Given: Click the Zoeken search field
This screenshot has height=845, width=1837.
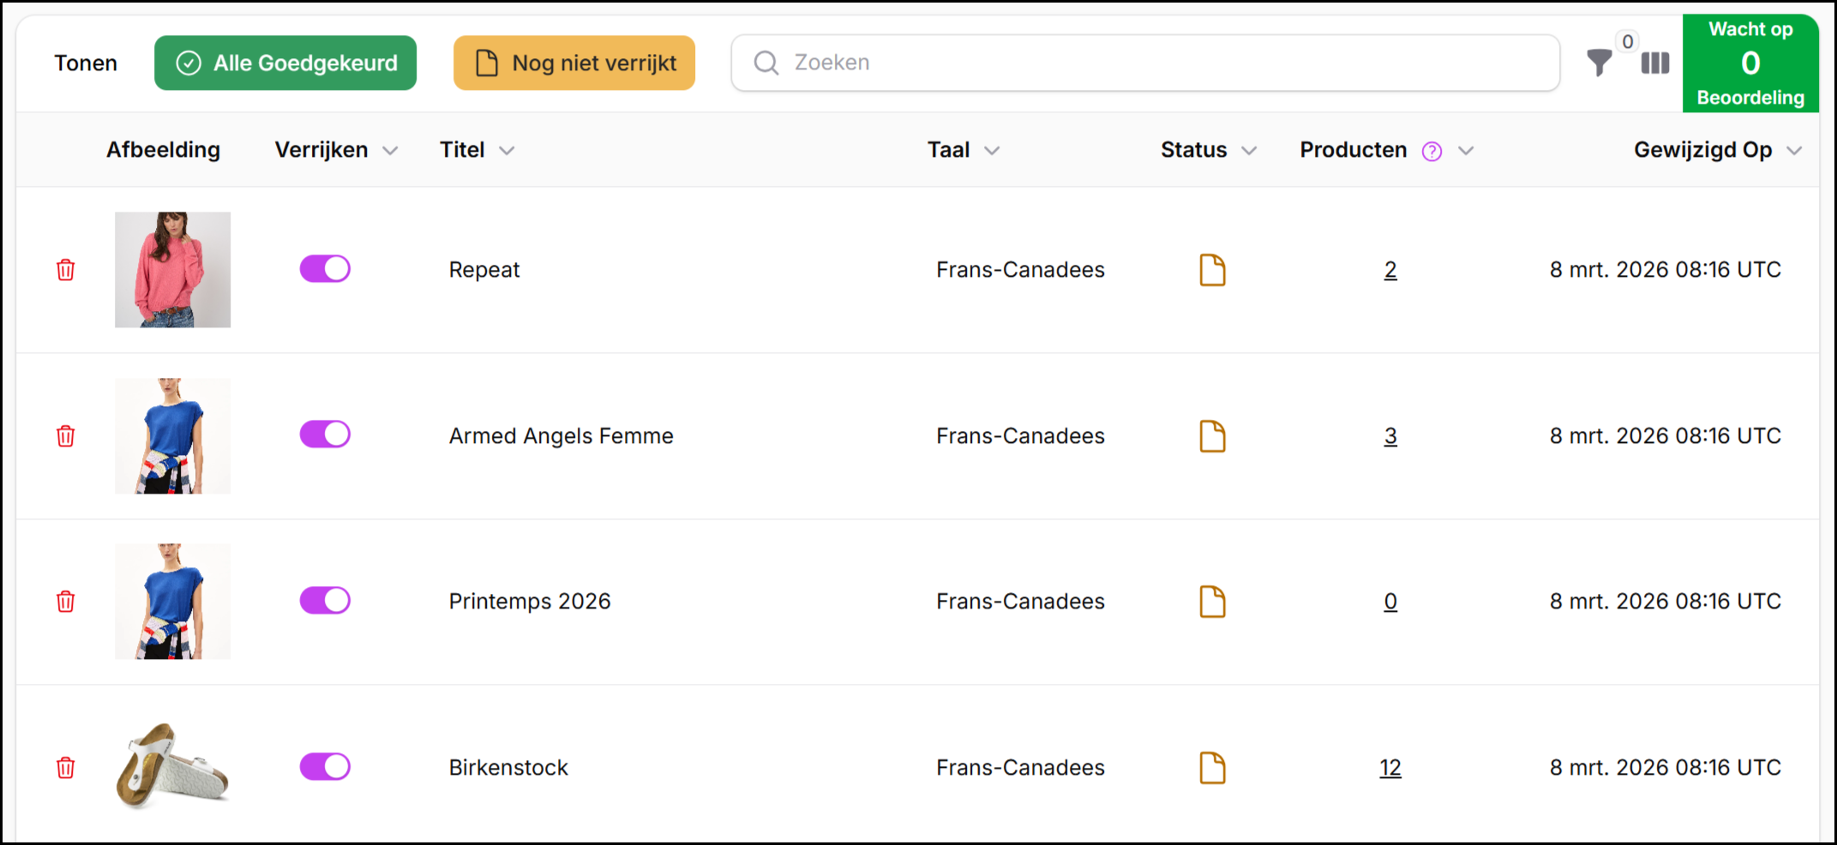Looking at the screenshot, I should [1144, 63].
